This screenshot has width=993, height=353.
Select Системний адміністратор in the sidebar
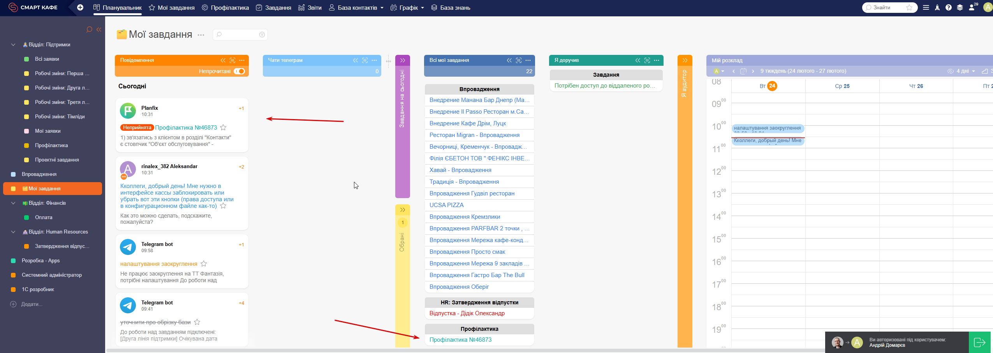(52, 275)
